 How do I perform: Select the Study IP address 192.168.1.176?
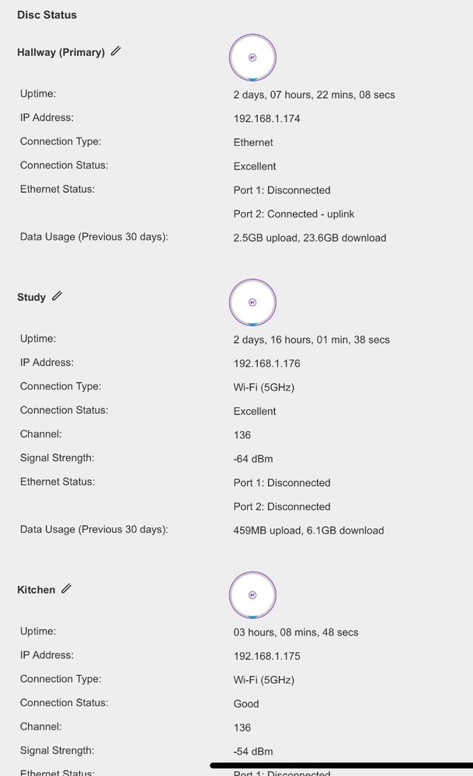266,364
